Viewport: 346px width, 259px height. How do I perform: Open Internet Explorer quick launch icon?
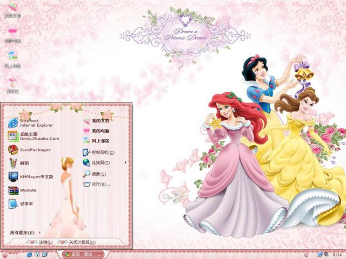(29, 255)
